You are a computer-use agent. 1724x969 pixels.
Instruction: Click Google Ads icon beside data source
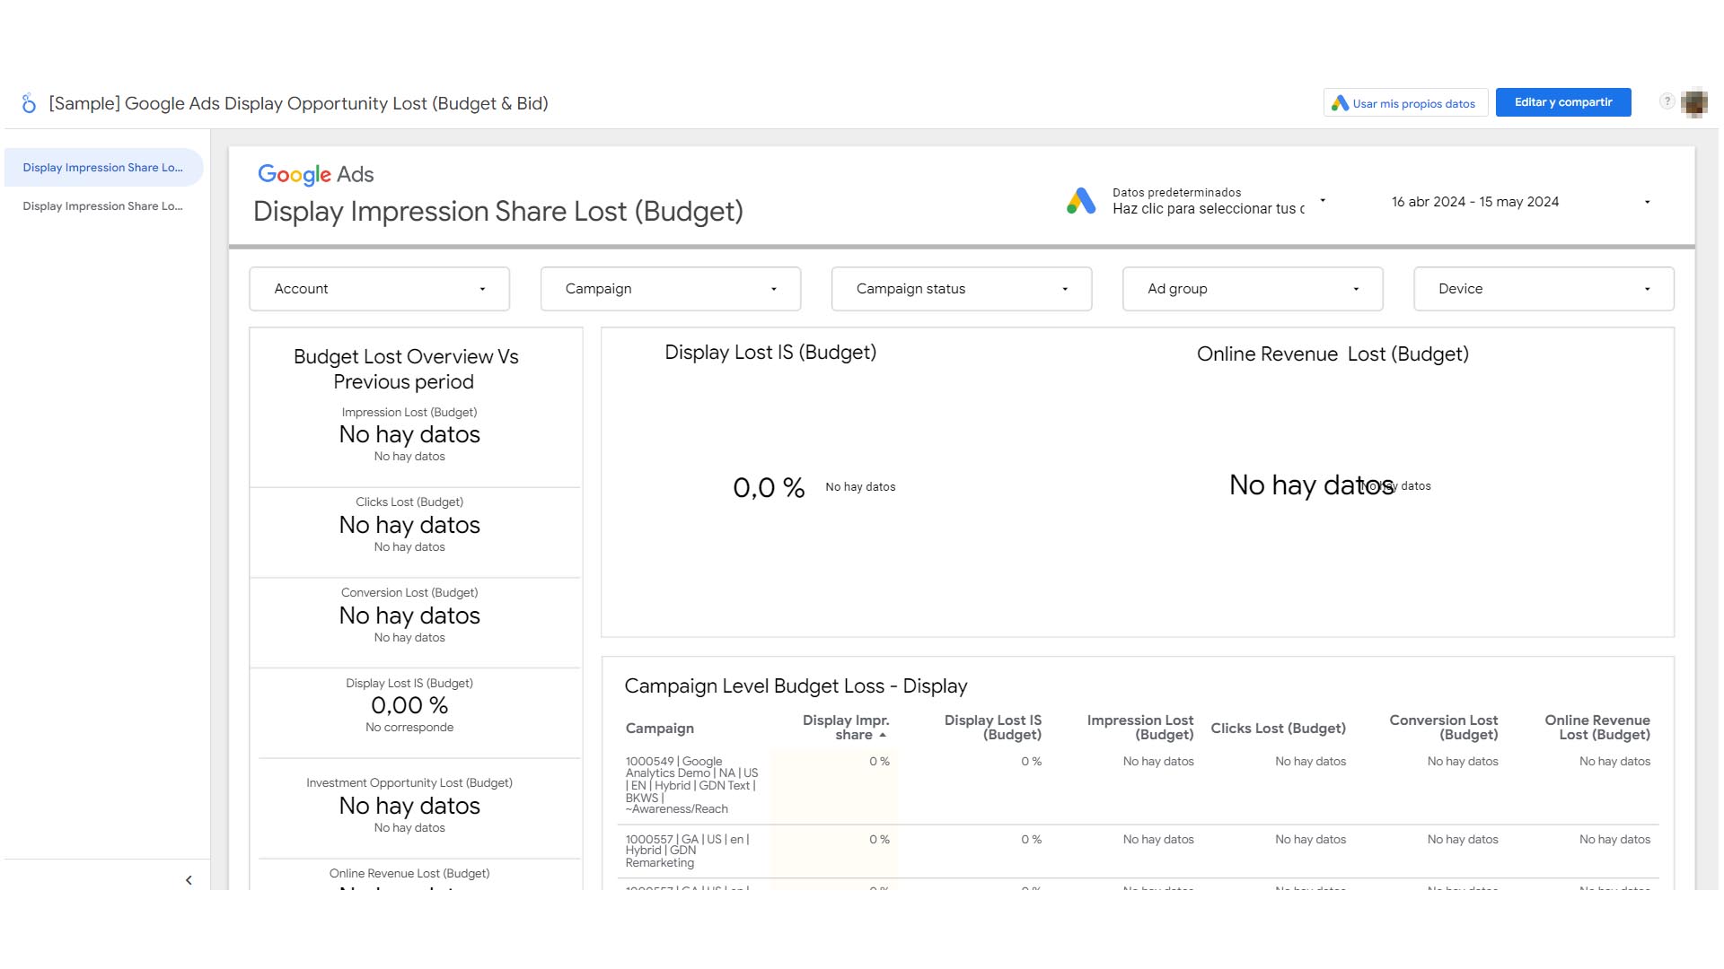point(1081,201)
